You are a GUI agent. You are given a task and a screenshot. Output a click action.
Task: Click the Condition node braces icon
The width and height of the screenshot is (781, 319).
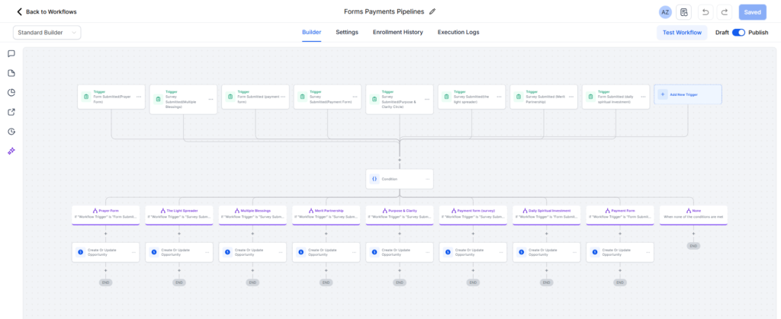374,179
